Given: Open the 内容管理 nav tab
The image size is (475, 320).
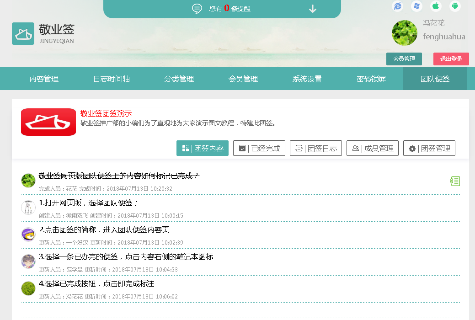Looking at the screenshot, I should coord(44,79).
